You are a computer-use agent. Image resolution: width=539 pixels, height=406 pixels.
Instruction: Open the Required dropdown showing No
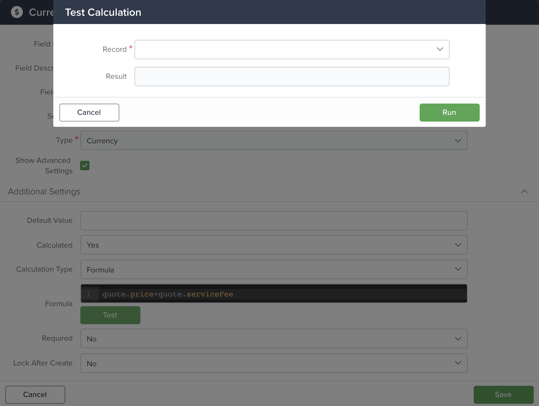point(274,338)
